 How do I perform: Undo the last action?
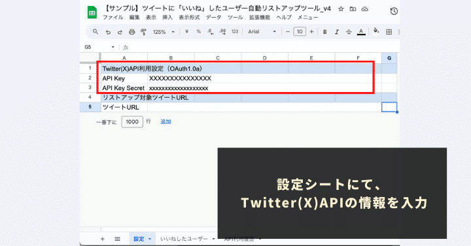[108, 32]
